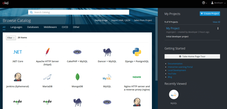
Task: Click the Deploy Image link
Action: coord(101,21)
